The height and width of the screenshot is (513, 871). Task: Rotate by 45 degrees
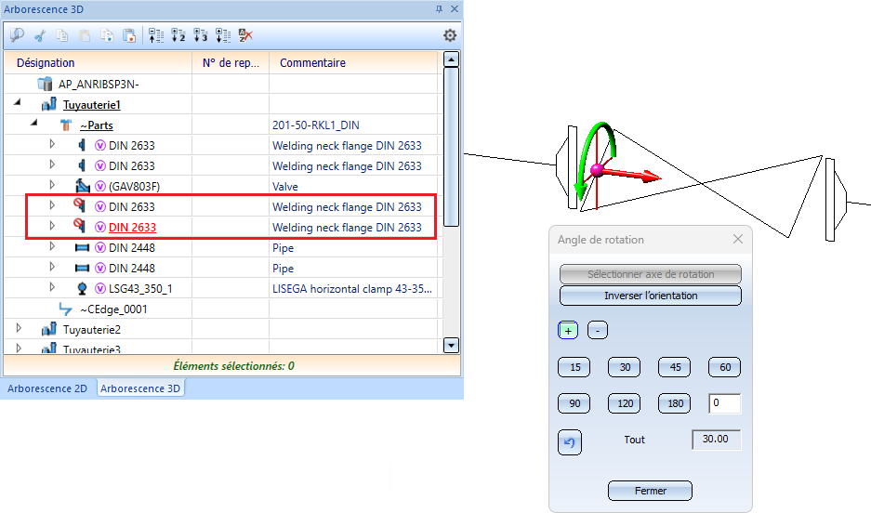[675, 367]
